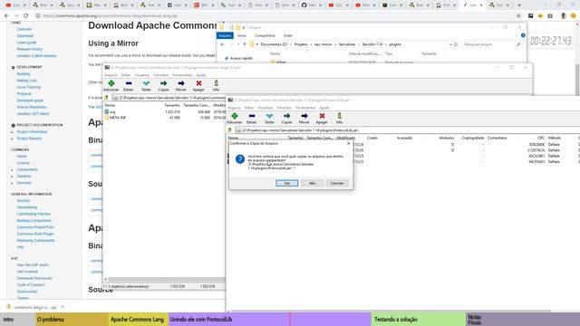Click File Explorer back arrow

tap(222, 44)
